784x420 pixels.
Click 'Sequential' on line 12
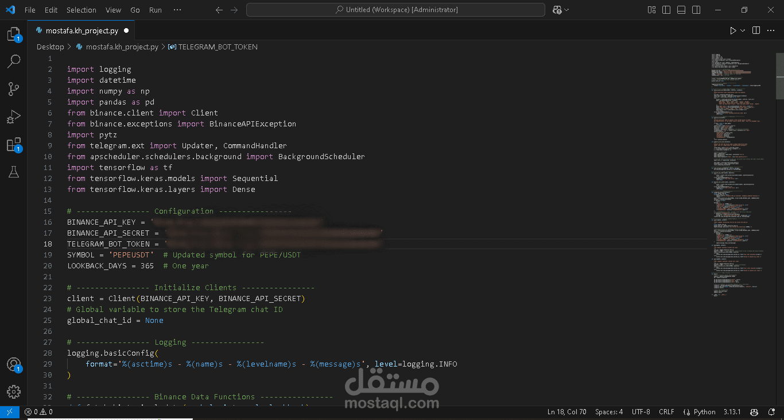[255, 178]
